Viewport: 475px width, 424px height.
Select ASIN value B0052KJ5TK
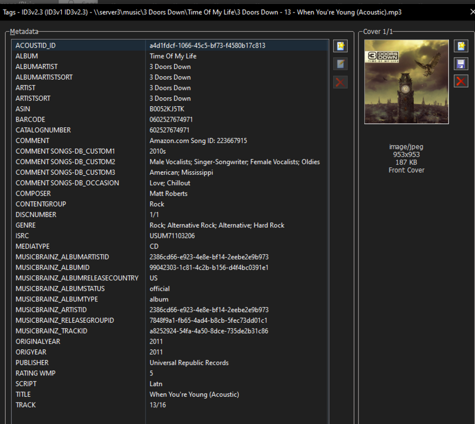(x=167, y=109)
